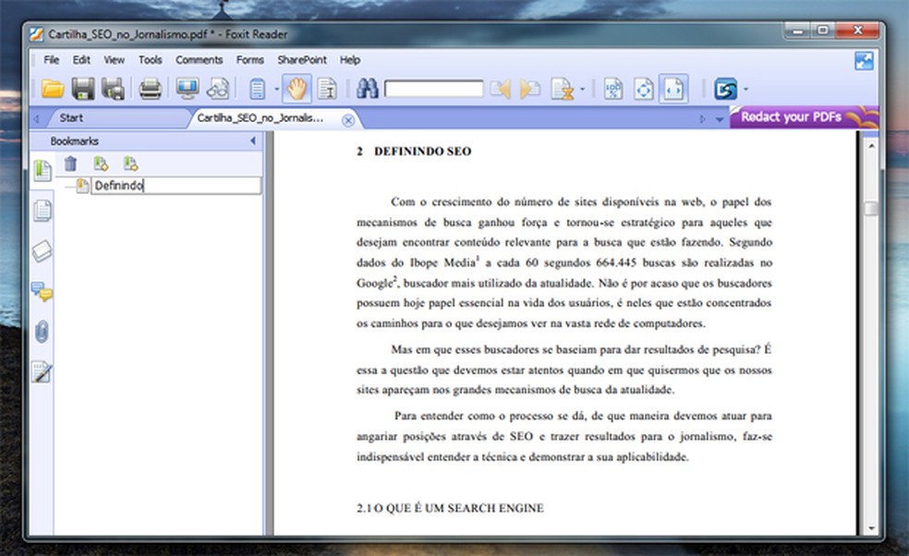This screenshot has height=556, width=909.
Task: Toggle Fit Width view mode
Action: [x=673, y=89]
